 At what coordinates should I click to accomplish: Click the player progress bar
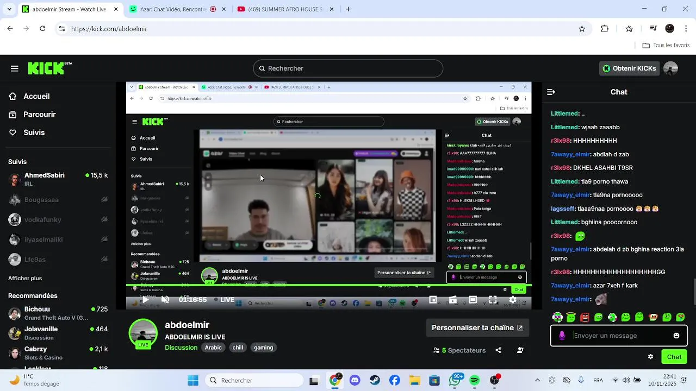click(328, 286)
